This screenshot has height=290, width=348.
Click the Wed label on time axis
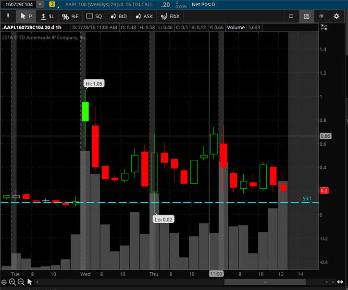tap(86, 274)
